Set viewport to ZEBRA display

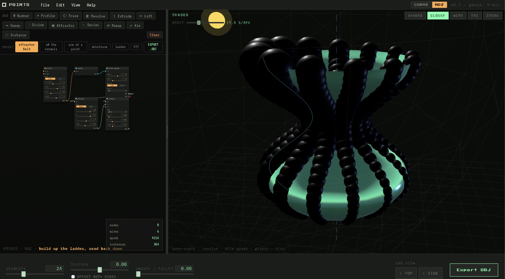(x=492, y=15)
